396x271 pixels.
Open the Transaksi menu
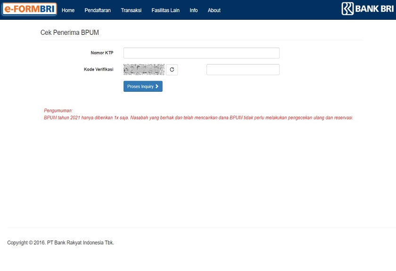point(131,10)
